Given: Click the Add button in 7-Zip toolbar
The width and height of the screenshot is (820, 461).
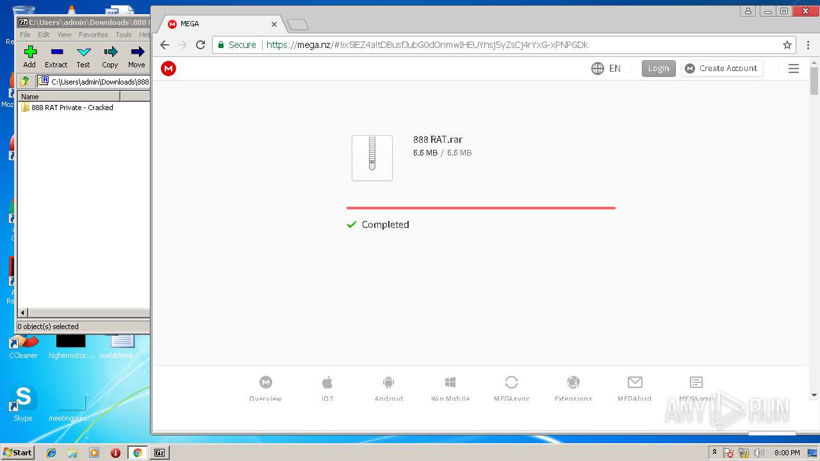Looking at the screenshot, I should tap(29, 56).
